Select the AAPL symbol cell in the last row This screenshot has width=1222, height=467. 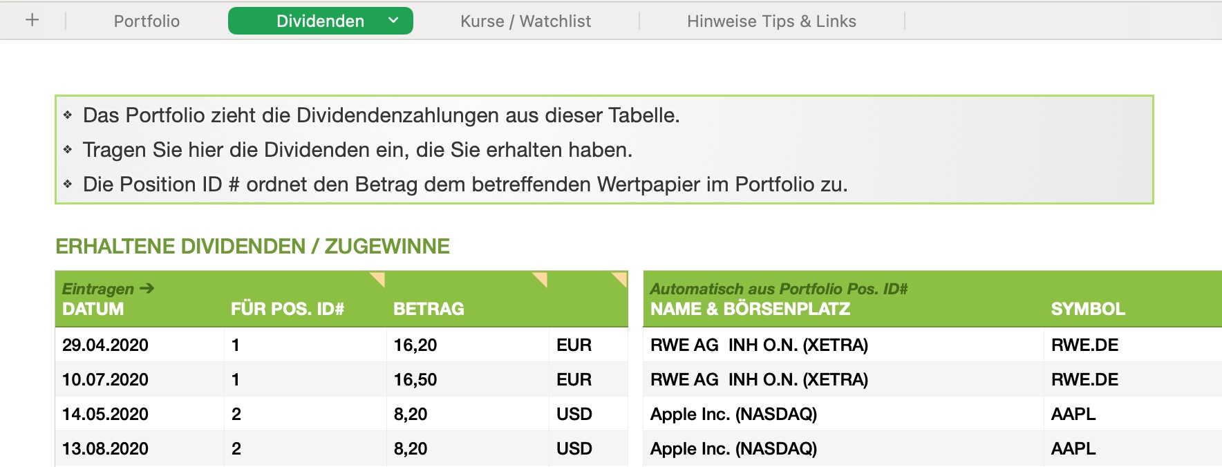pos(1073,448)
